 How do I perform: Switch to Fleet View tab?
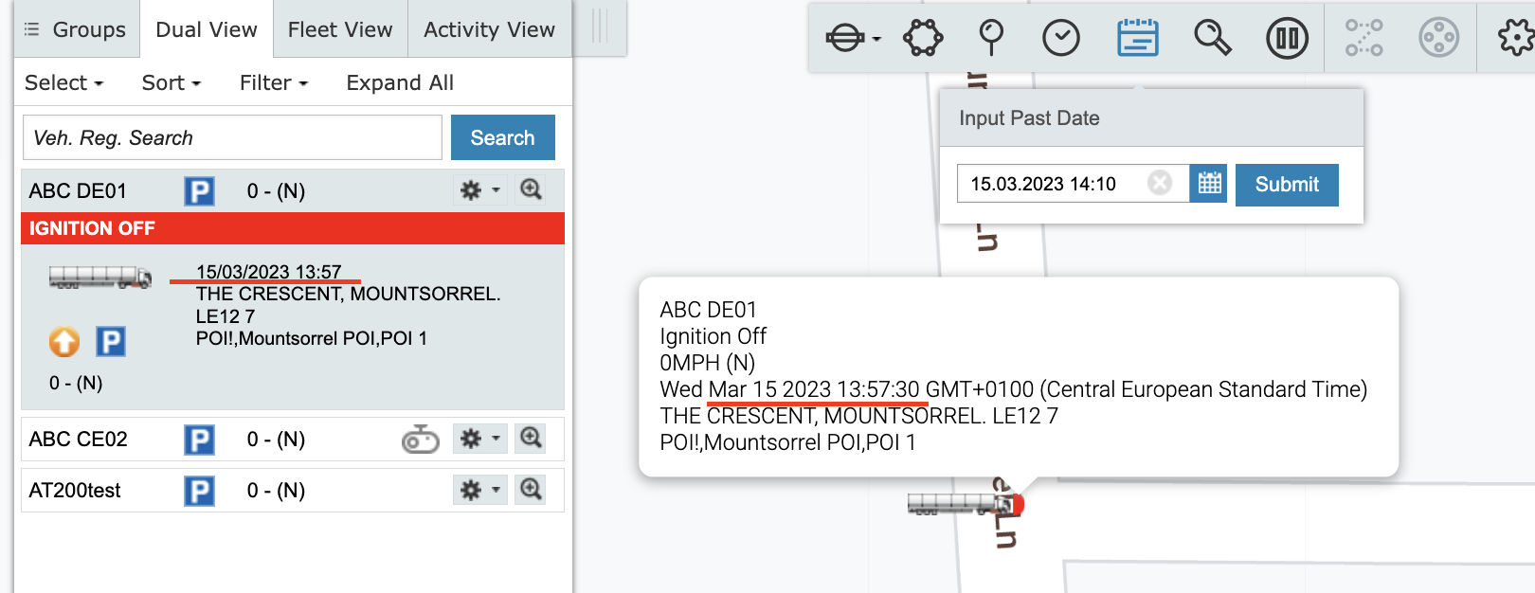[x=340, y=30]
